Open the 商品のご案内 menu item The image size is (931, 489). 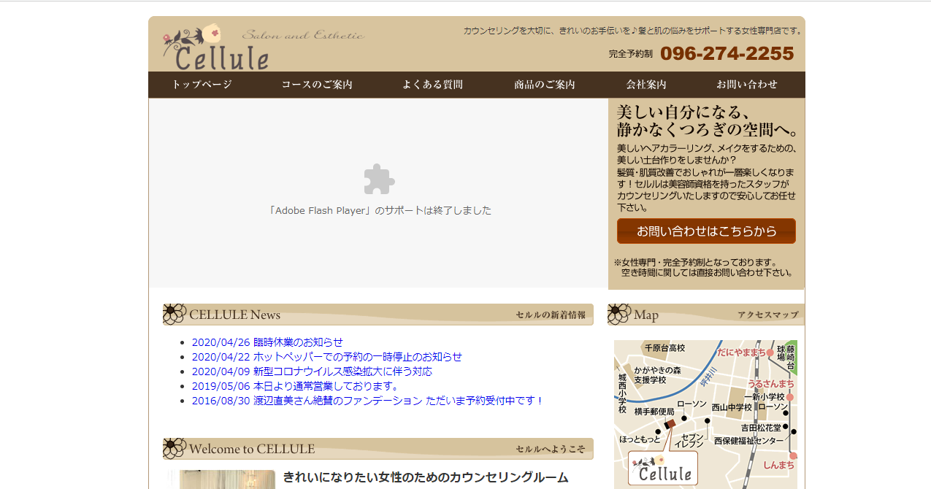(x=545, y=85)
